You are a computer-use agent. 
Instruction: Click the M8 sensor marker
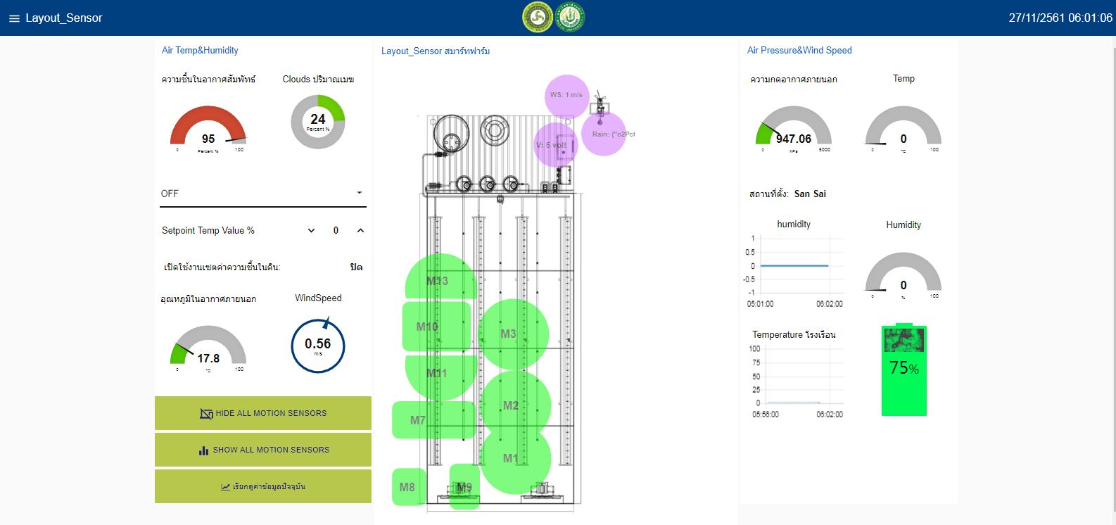click(x=408, y=487)
